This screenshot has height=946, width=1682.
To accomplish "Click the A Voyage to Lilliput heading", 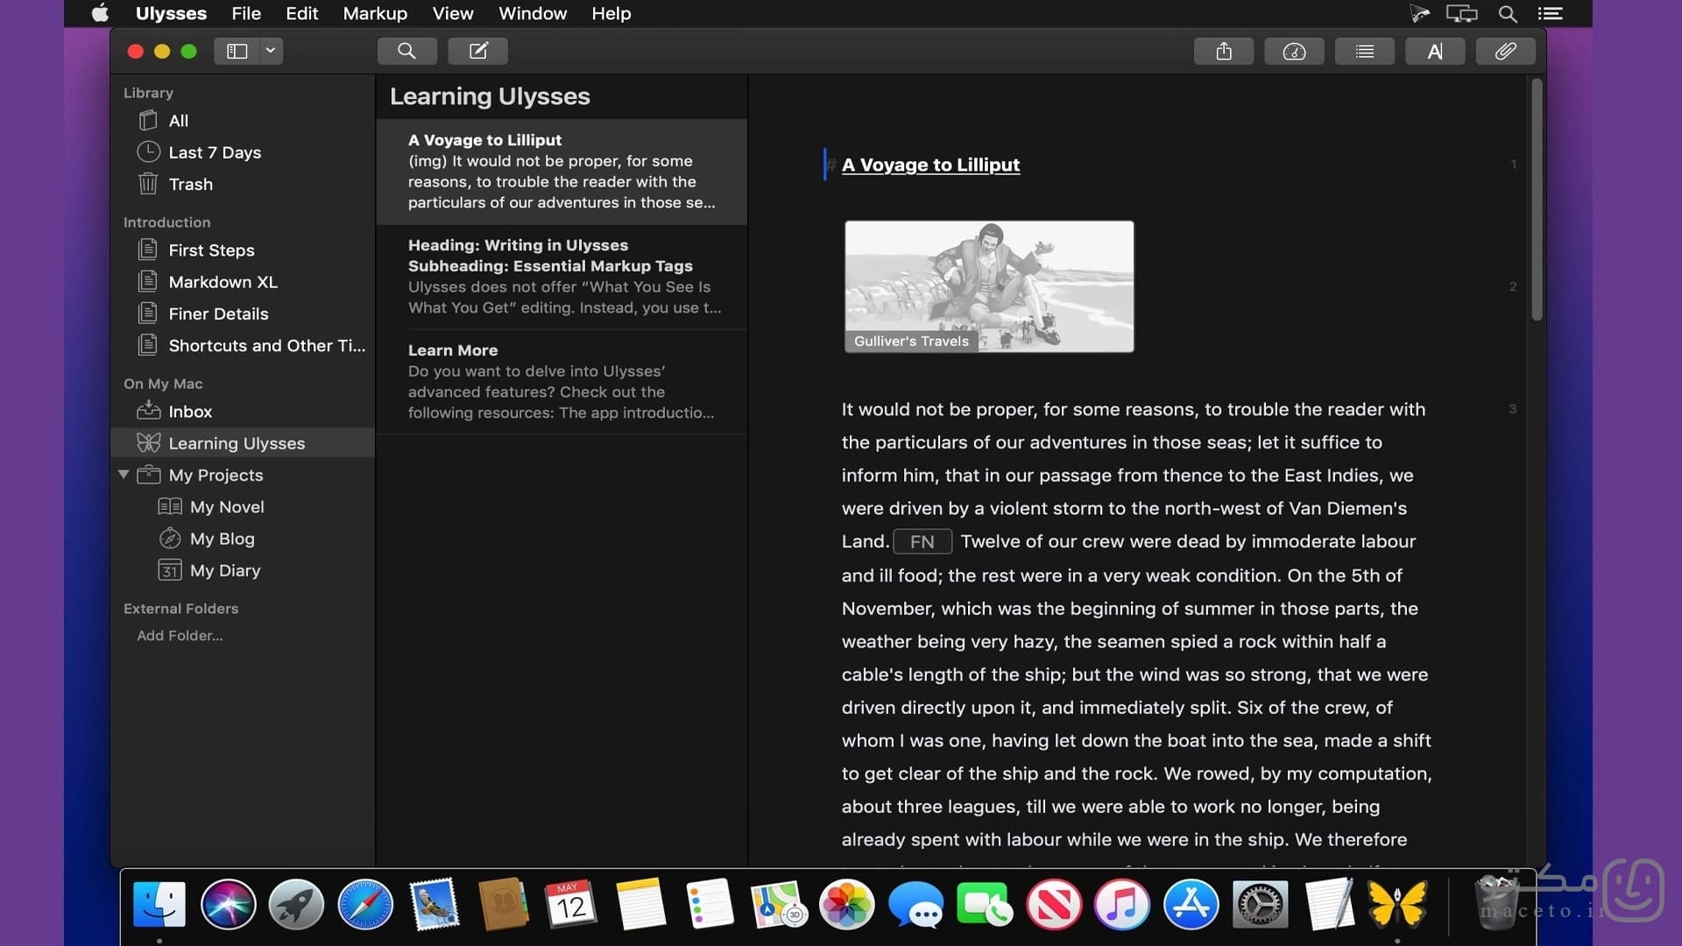I will (x=930, y=165).
